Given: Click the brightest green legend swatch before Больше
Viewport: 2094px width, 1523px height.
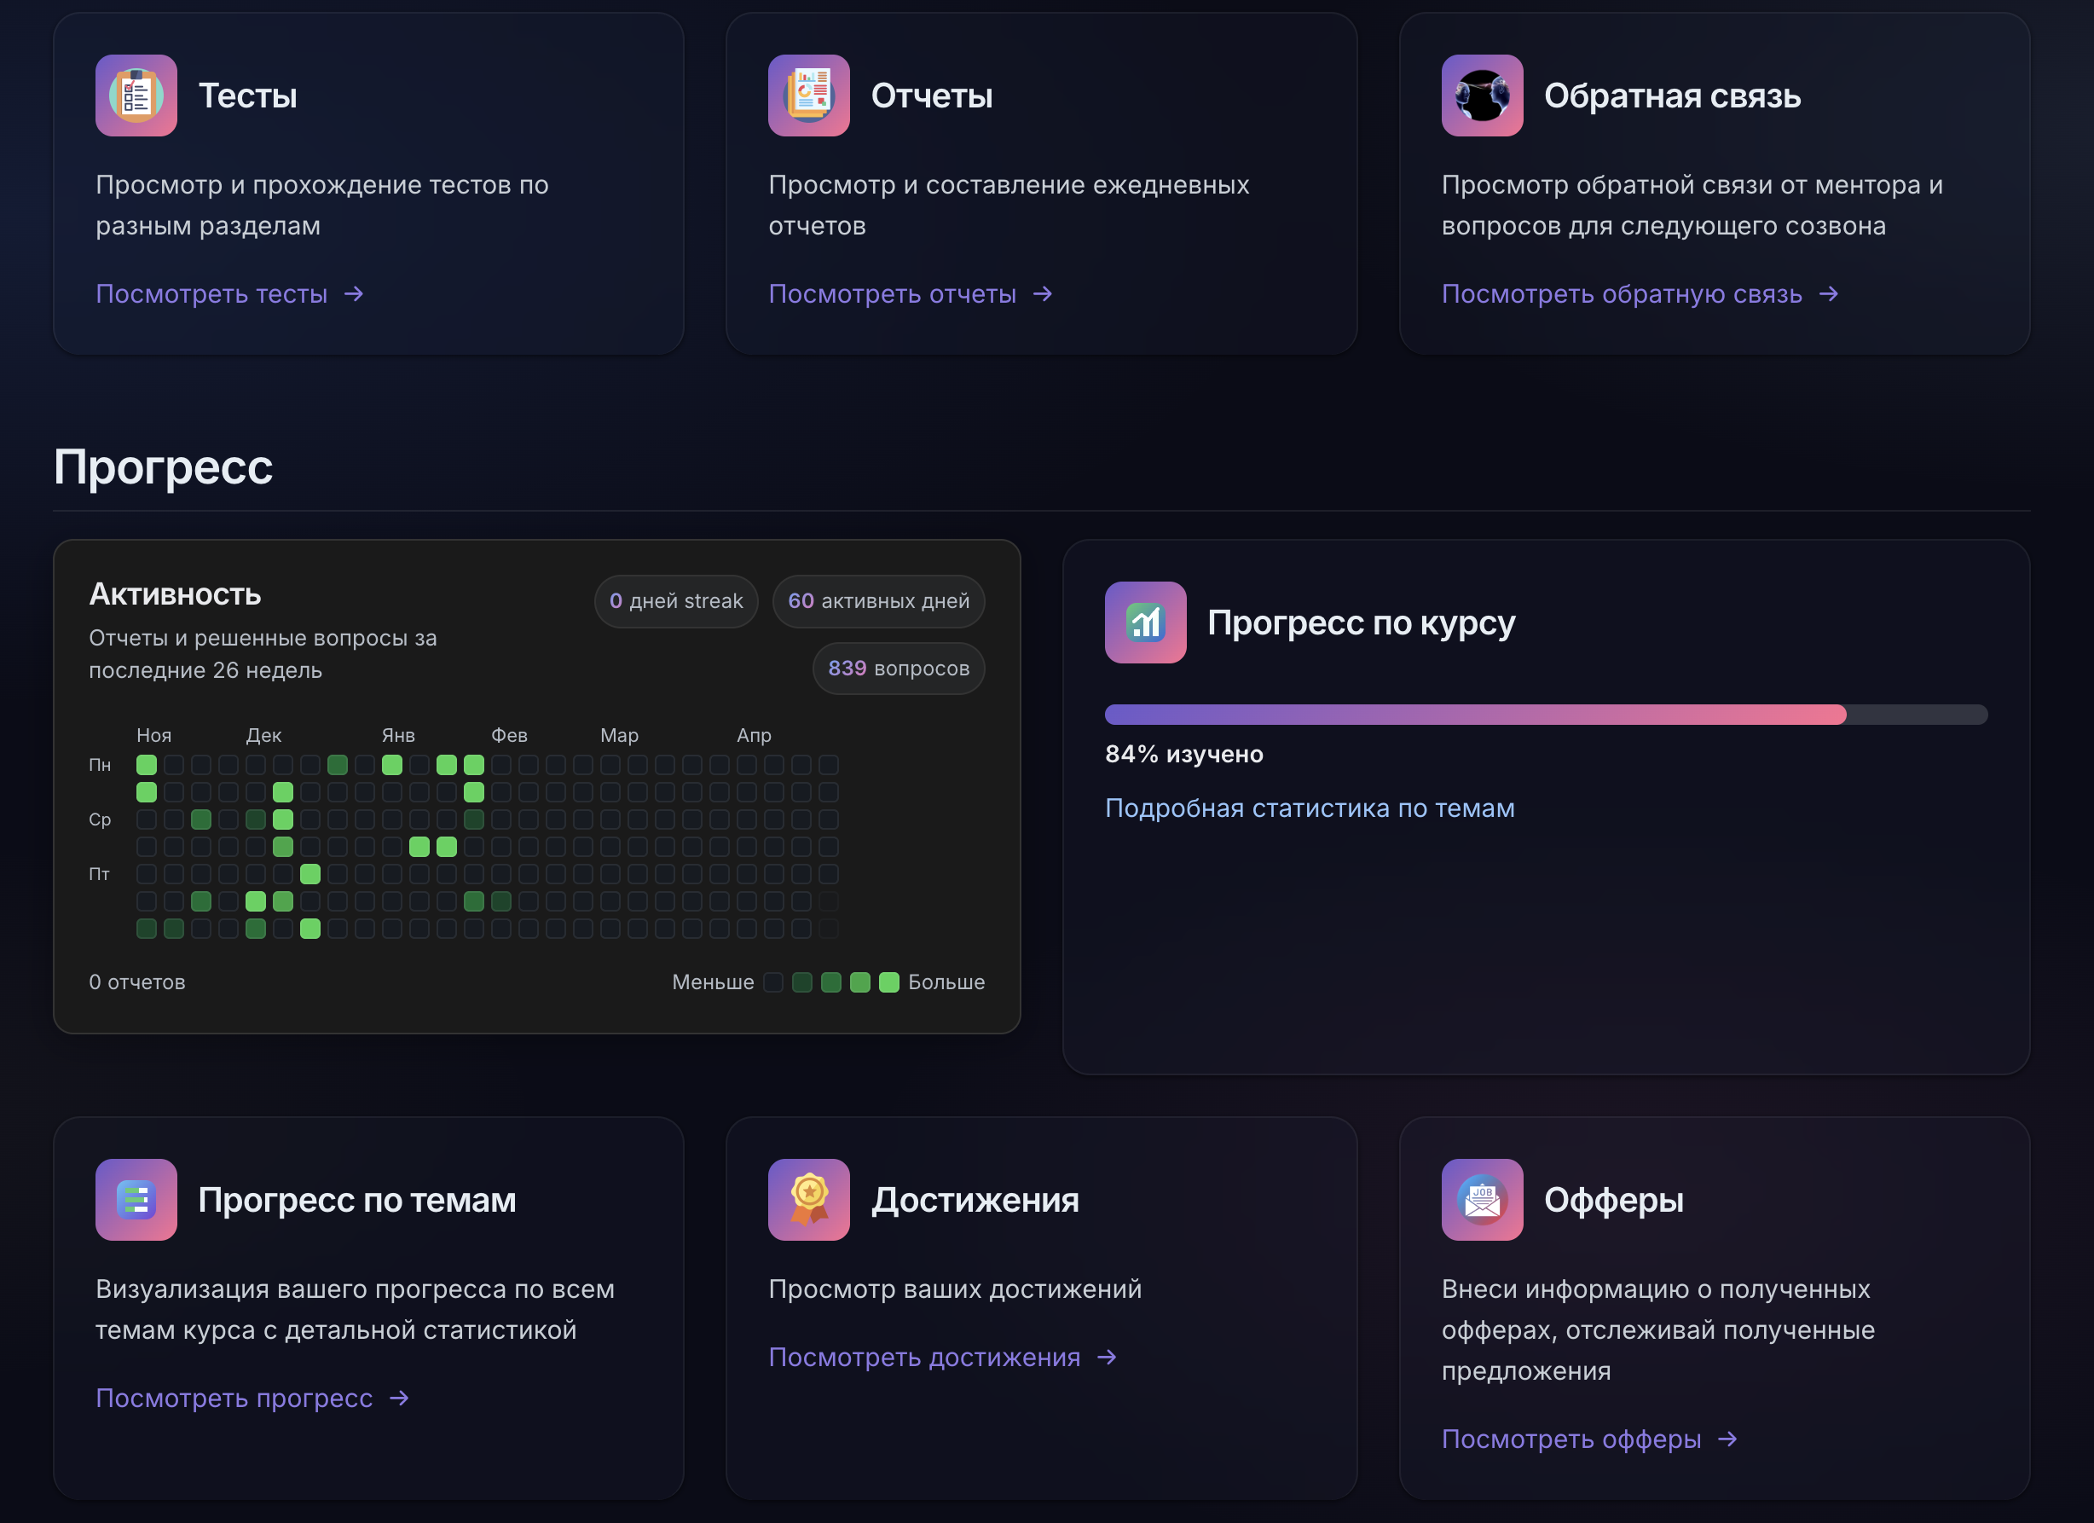Looking at the screenshot, I should [x=889, y=982].
